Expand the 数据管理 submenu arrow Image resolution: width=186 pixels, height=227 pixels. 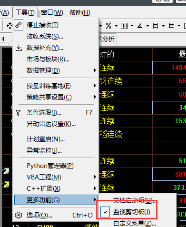point(95,70)
